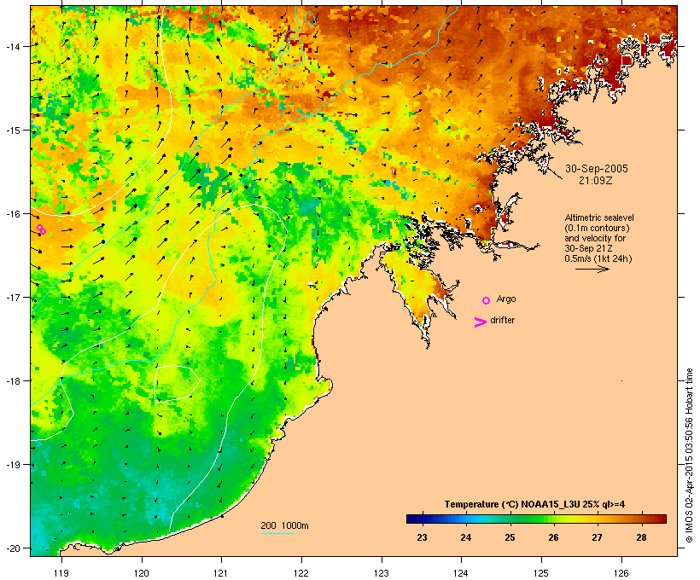The height and width of the screenshot is (580, 700).
Task: Click the colorbar value 28
Action: pos(641,537)
